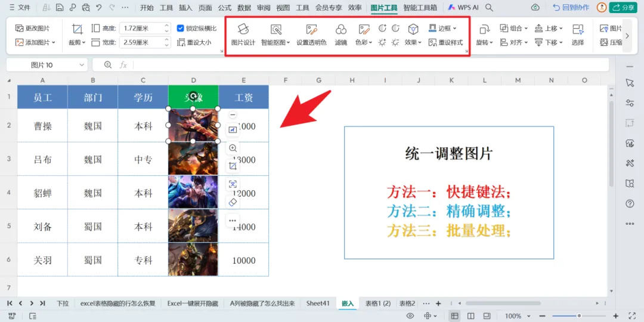Add a new sheet with plus button
Screen dimensions: 644x322
[438, 304]
